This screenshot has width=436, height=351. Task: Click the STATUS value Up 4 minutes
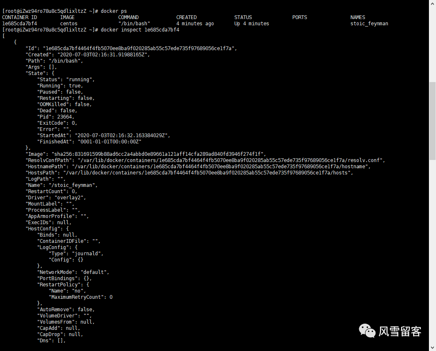coord(252,24)
